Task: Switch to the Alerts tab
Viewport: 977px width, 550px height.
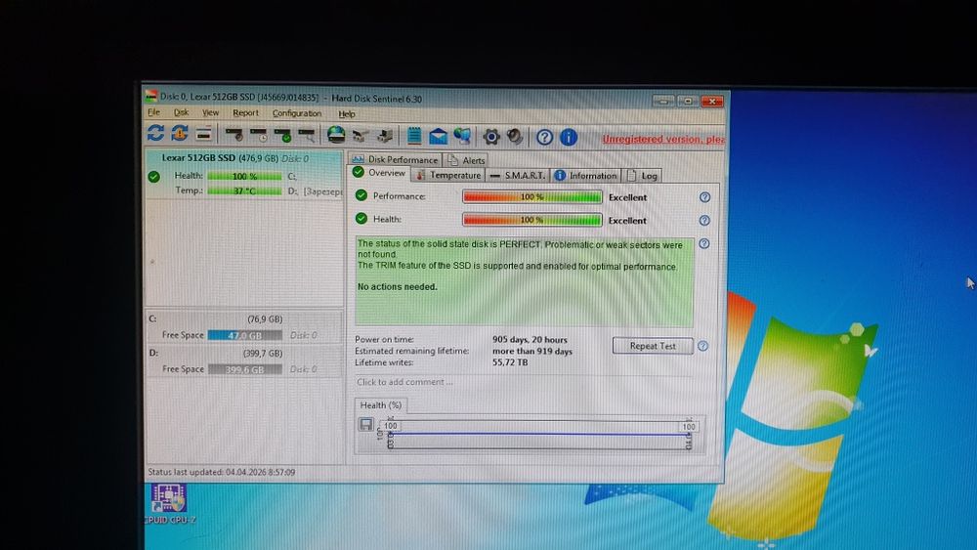Action: [x=466, y=160]
